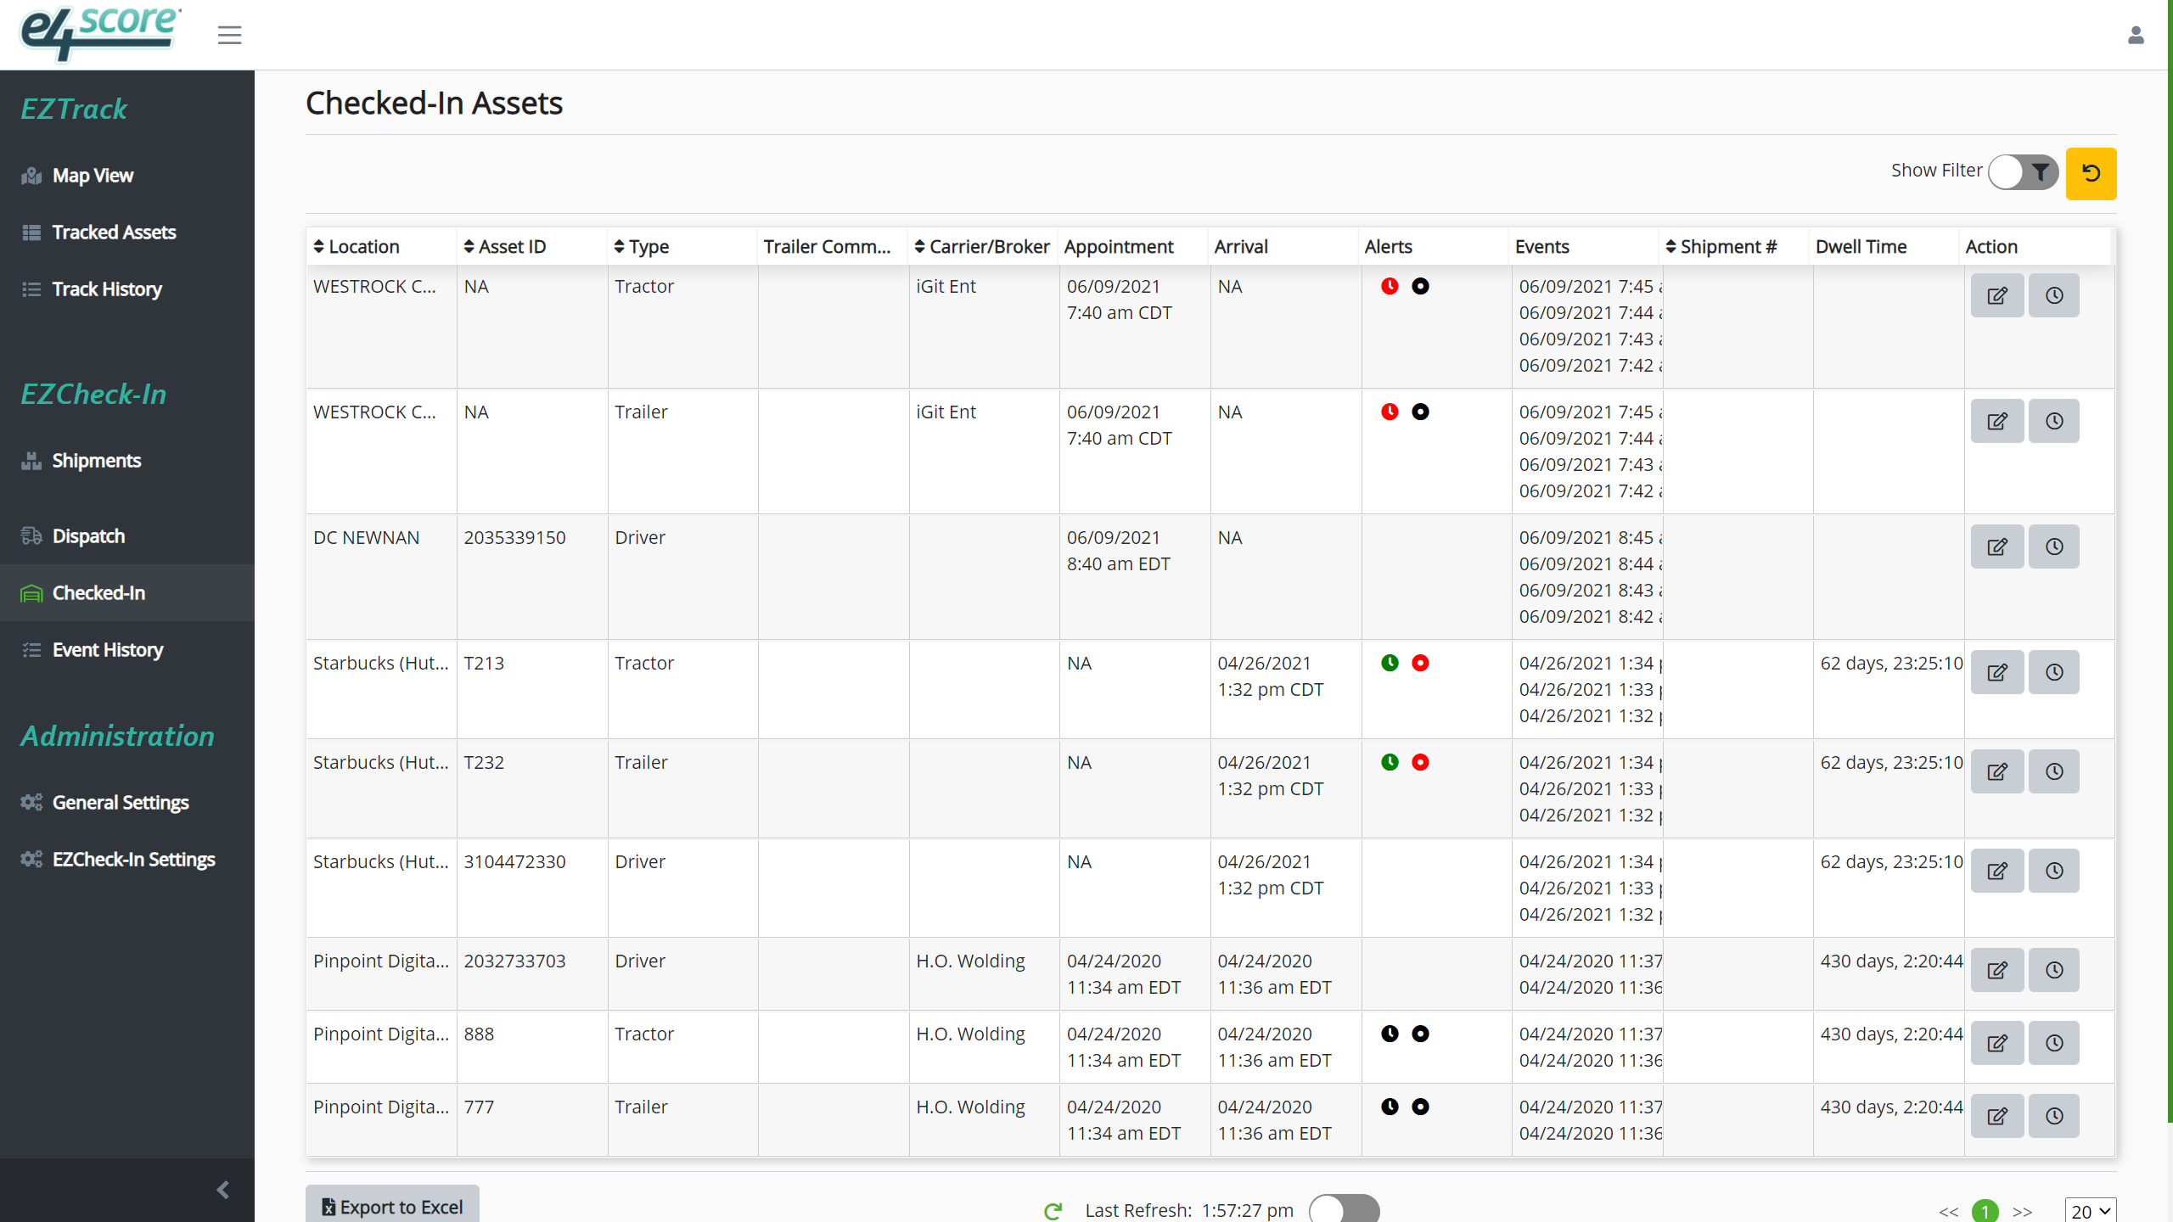Go to the Dispatch page
Screen dimensions: 2173x1222
(89, 535)
